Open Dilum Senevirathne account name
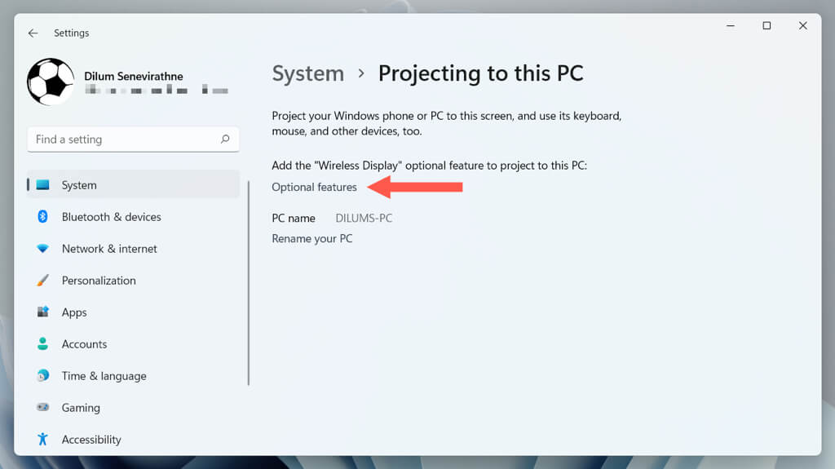This screenshot has width=835, height=469. 133,76
